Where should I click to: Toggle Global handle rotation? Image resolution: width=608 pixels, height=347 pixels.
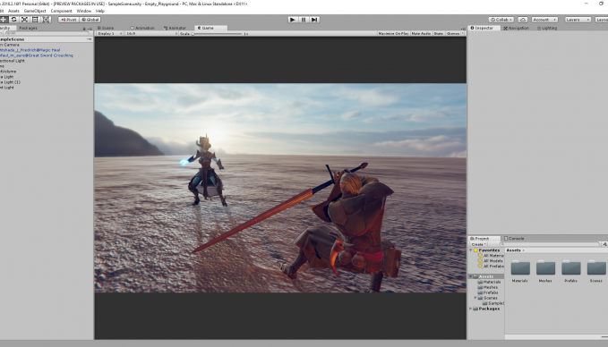90,20
